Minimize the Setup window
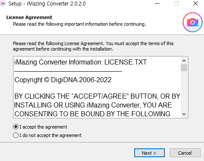204x161 pixels. (157, 3)
